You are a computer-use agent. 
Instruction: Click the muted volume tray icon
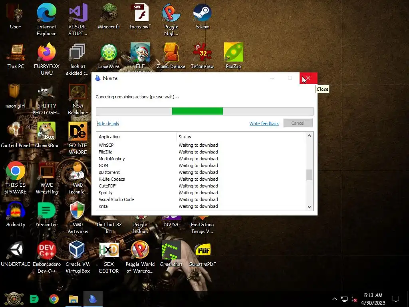coord(353,299)
